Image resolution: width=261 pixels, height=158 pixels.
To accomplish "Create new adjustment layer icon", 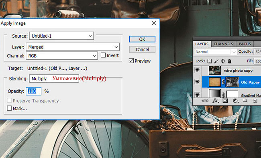I will click(x=235, y=101).
